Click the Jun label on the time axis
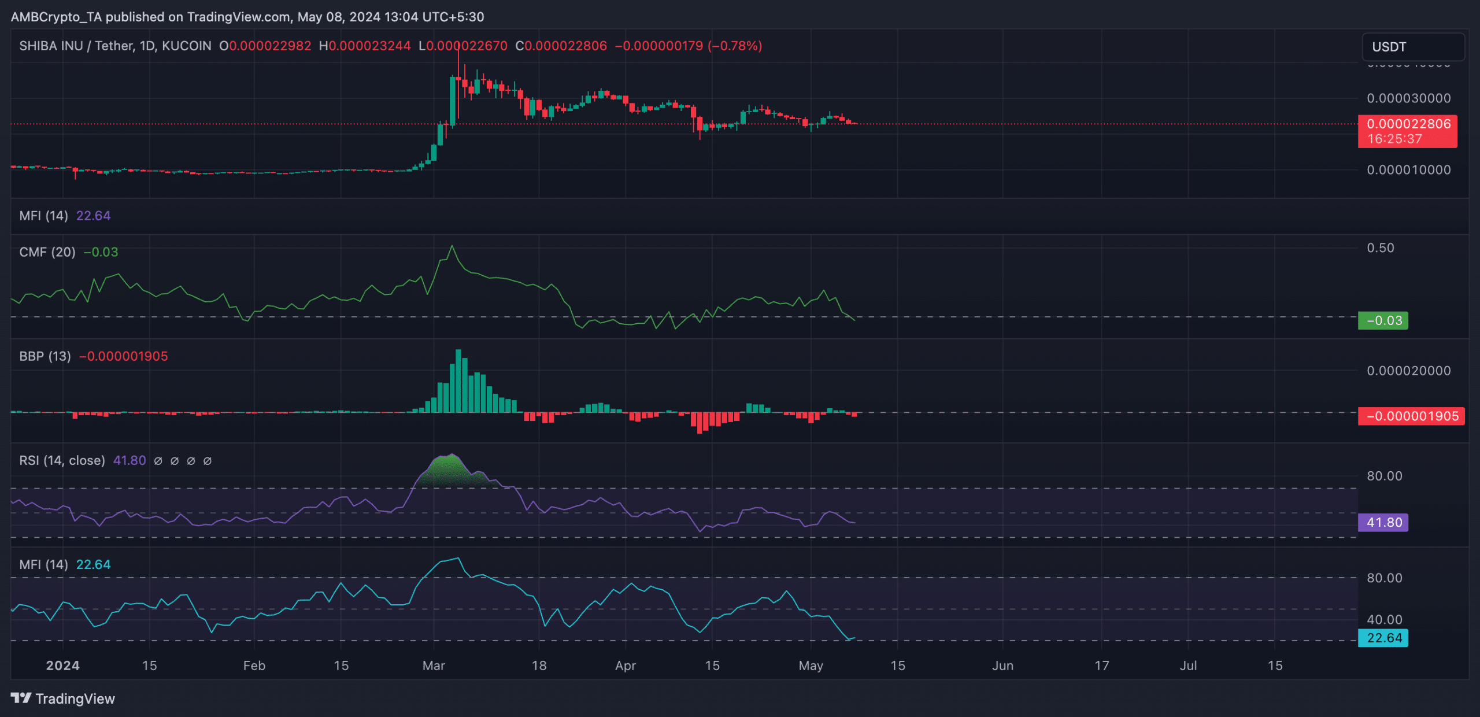The width and height of the screenshot is (1480, 717). click(x=1002, y=666)
